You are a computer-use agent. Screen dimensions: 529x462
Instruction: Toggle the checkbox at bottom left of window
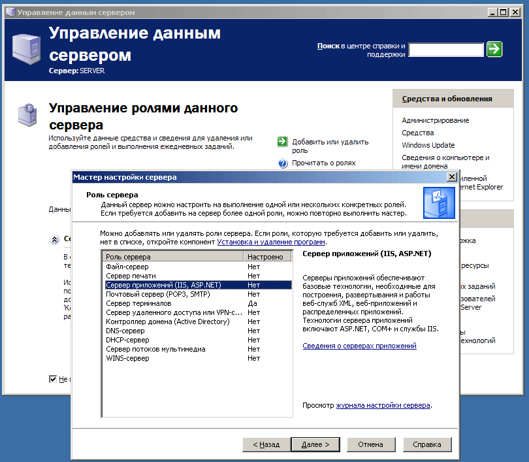pos(53,379)
